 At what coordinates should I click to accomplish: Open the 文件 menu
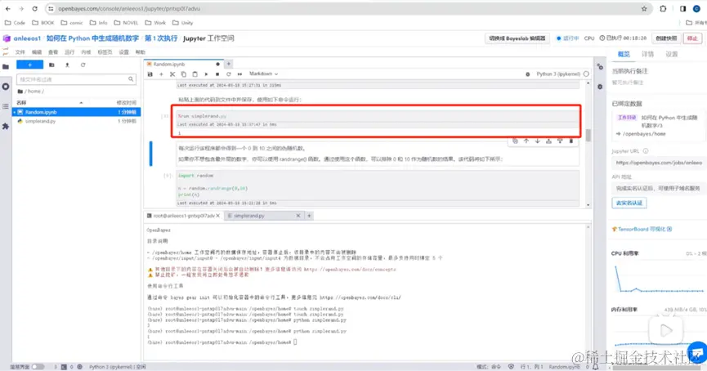tap(20, 52)
